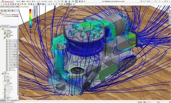
Task: Click the velocity color legend bar
Action: click(x=30, y=18)
